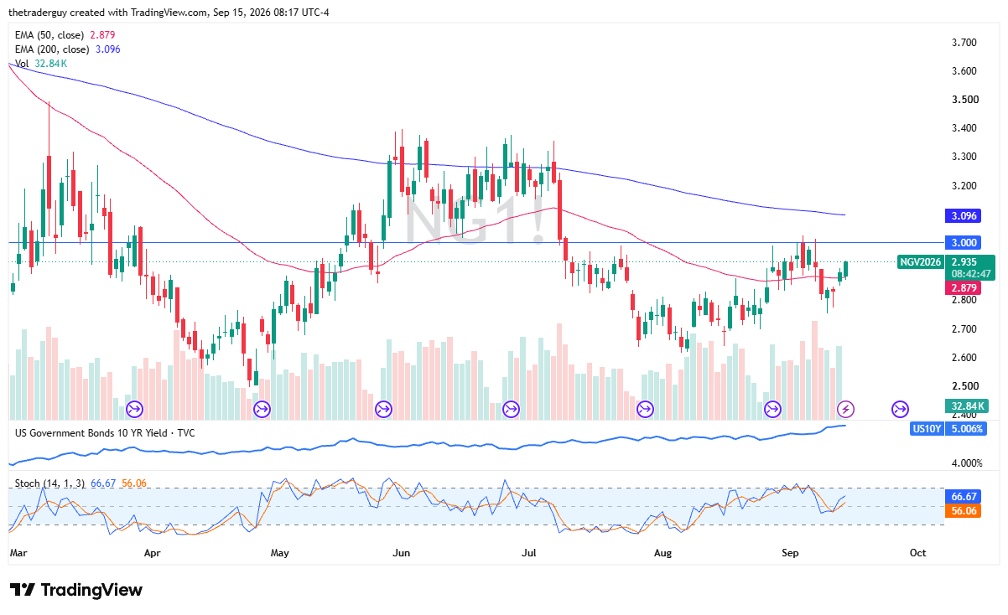The height and width of the screenshot is (615, 1008).
Task: Click the rollover icon just before the May label
Action: pos(262,409)
